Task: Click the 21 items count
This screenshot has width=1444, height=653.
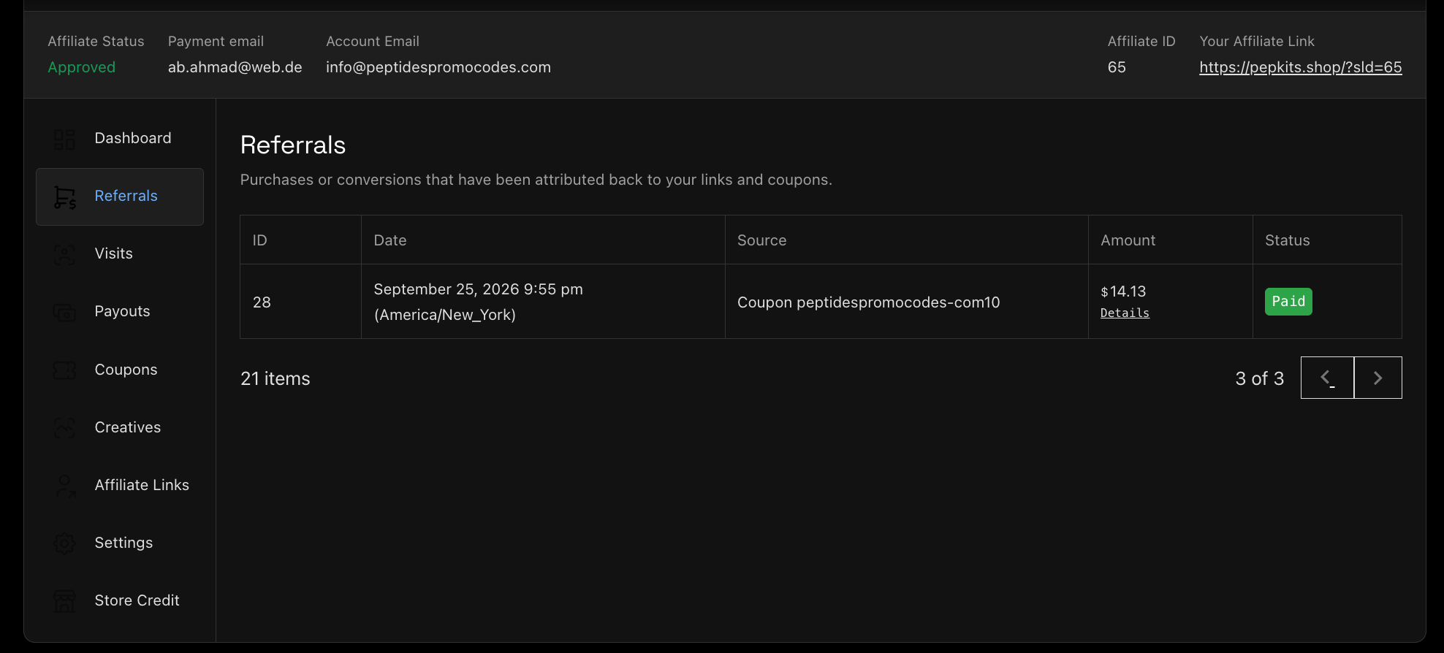Action: pyautogui.click(x=275, y=378)
